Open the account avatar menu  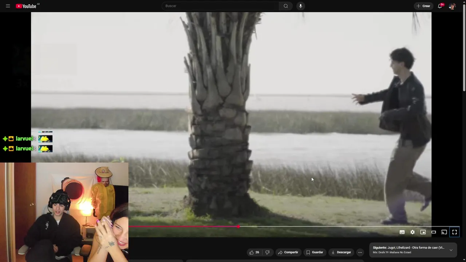(452, 6)
